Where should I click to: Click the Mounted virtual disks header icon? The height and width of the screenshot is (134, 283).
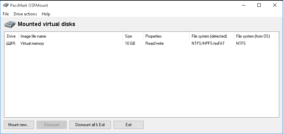10,24
